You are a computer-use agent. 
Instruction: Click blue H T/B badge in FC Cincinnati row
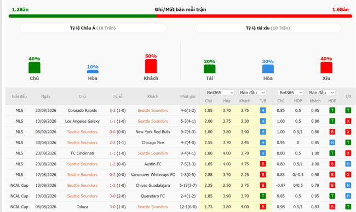[263, 153]
